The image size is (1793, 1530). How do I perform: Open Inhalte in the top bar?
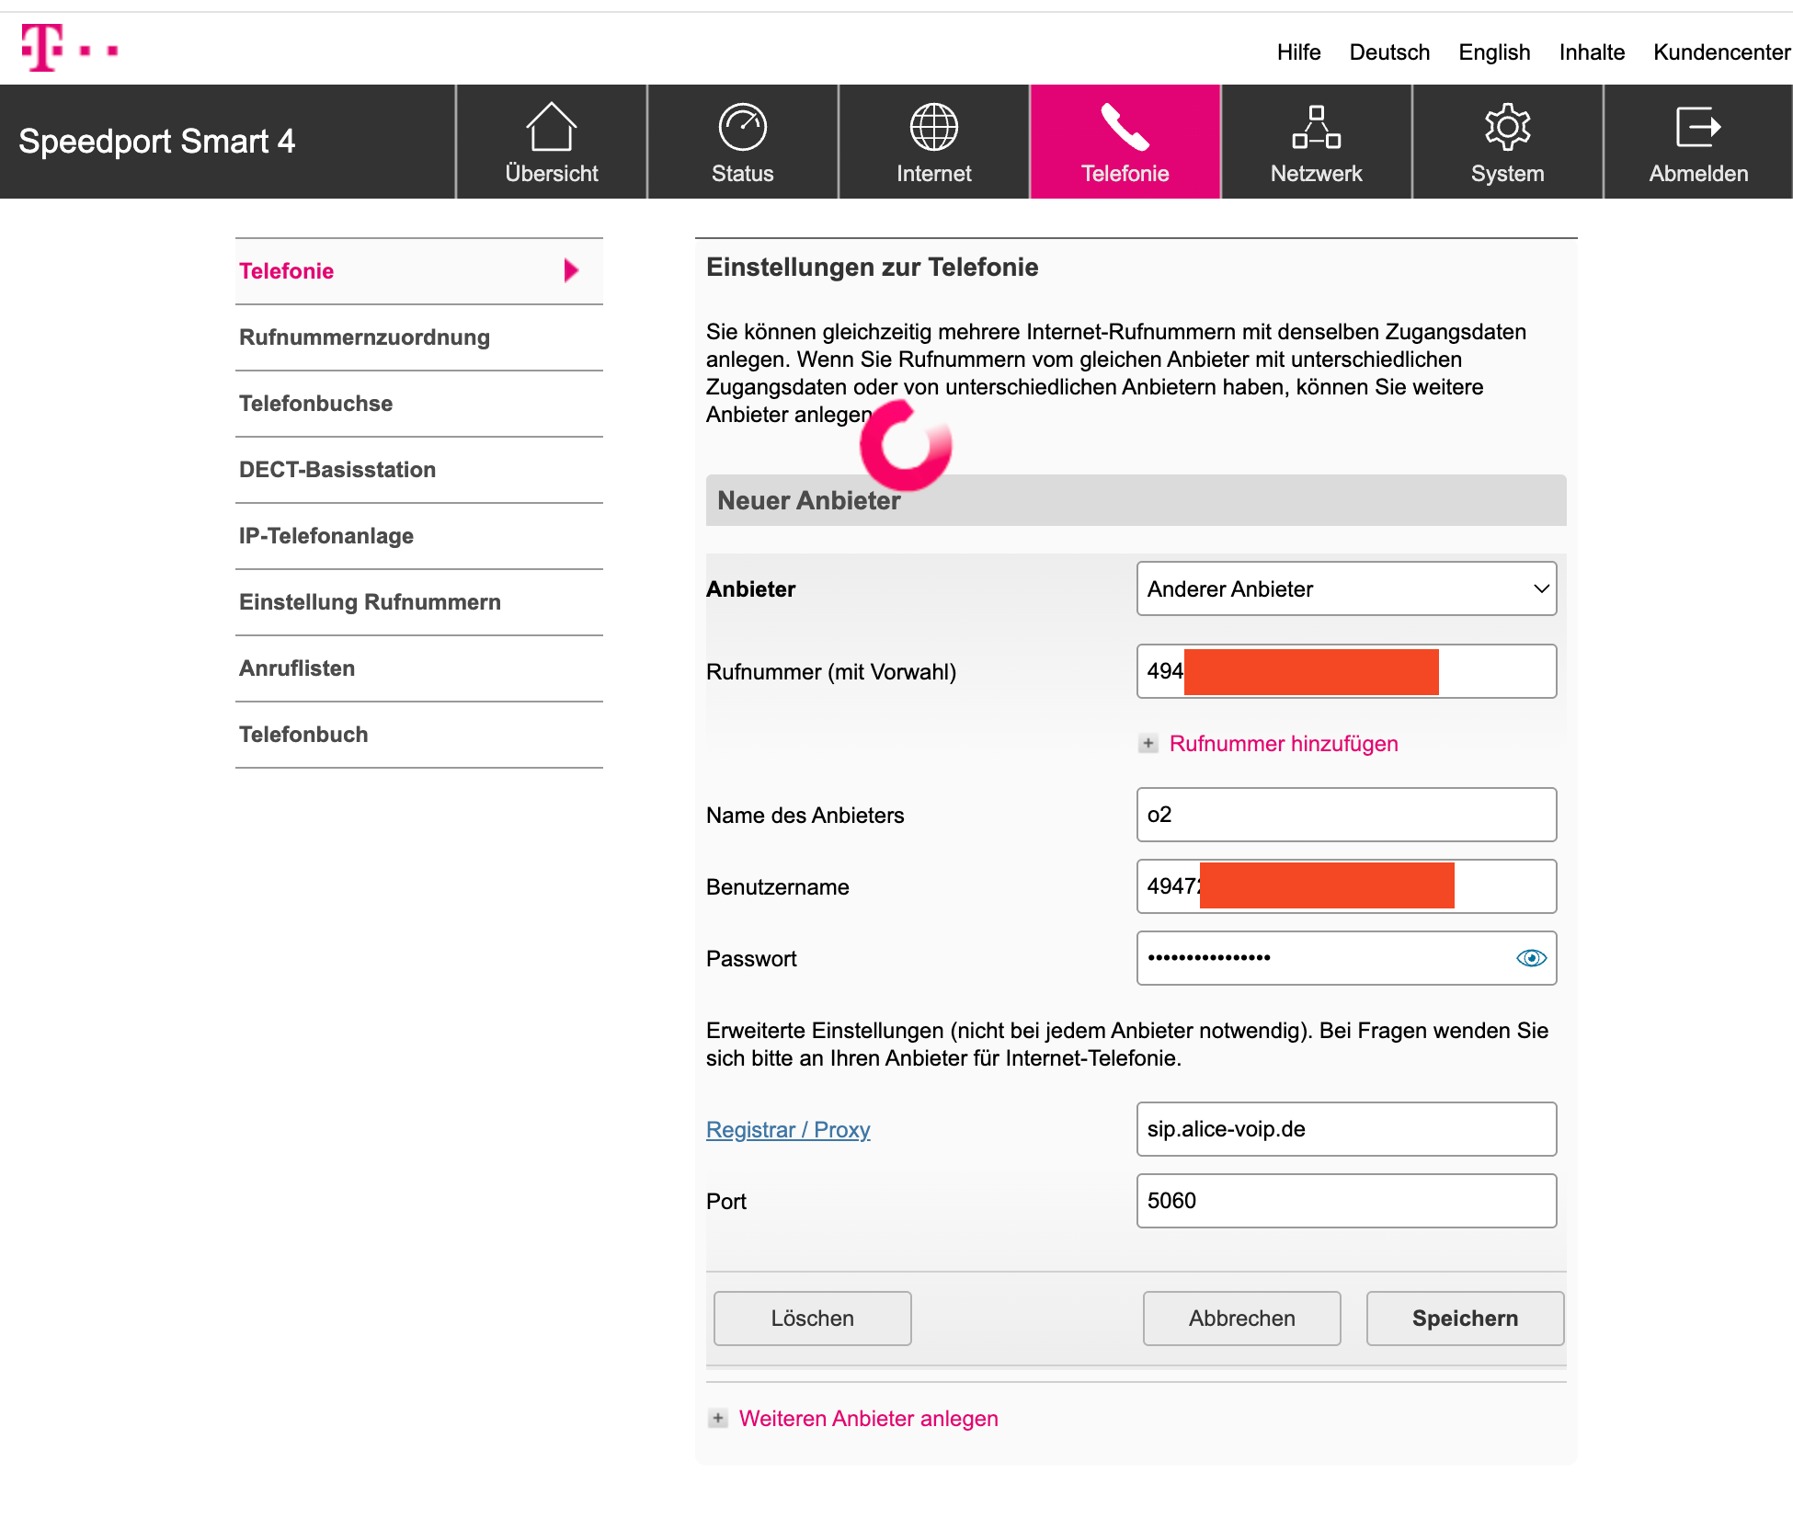(x=1592, y=52)
